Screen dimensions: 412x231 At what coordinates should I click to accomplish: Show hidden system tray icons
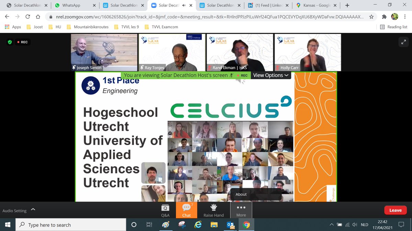click(x=331, y=225)
